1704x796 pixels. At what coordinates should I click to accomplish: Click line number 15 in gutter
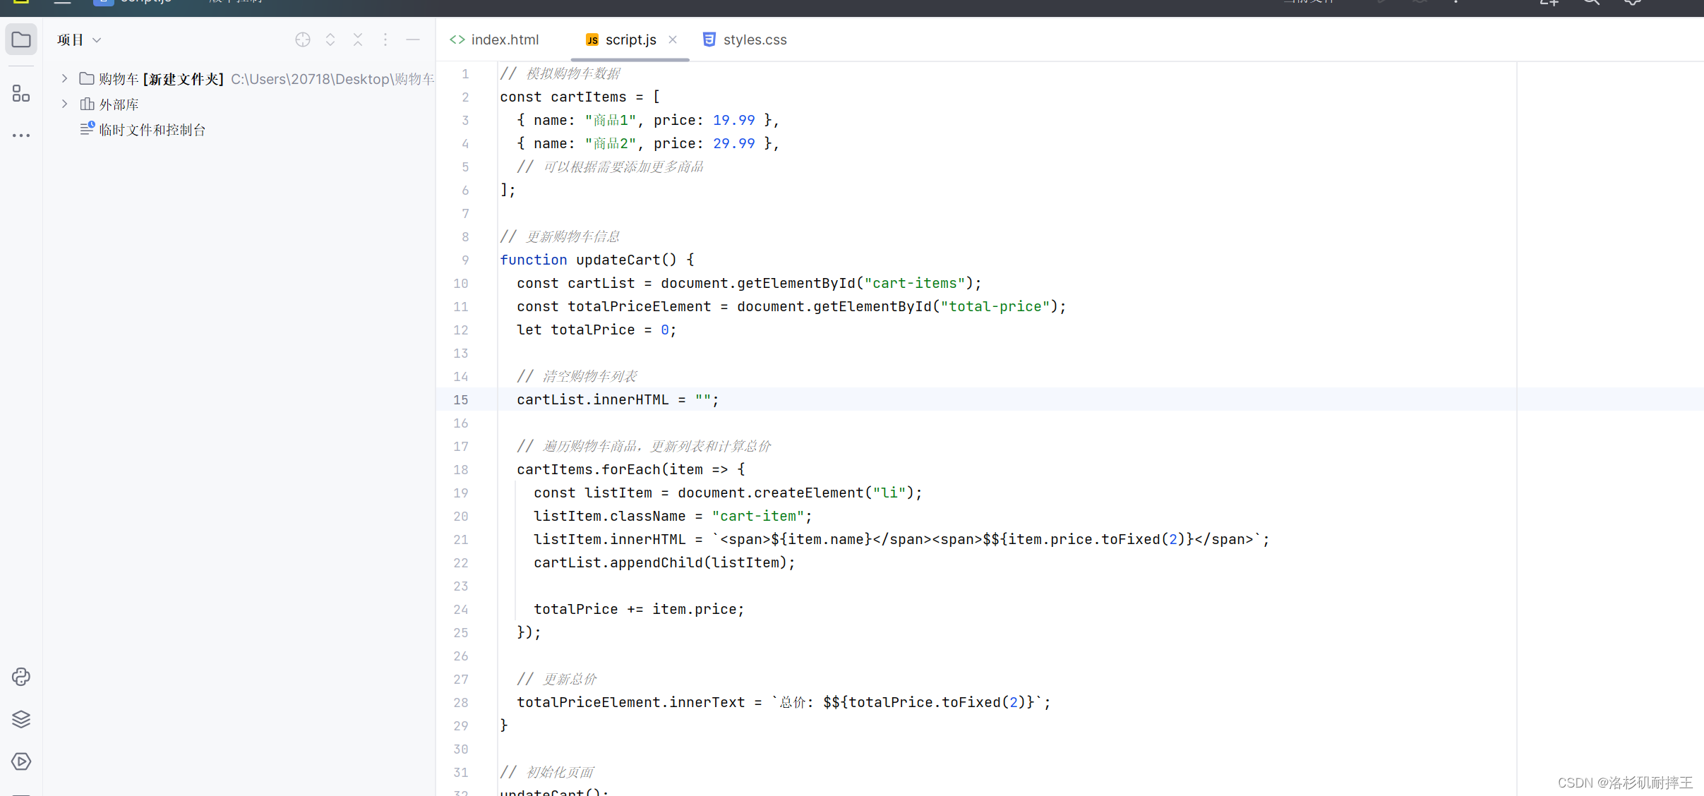(460, 399)
